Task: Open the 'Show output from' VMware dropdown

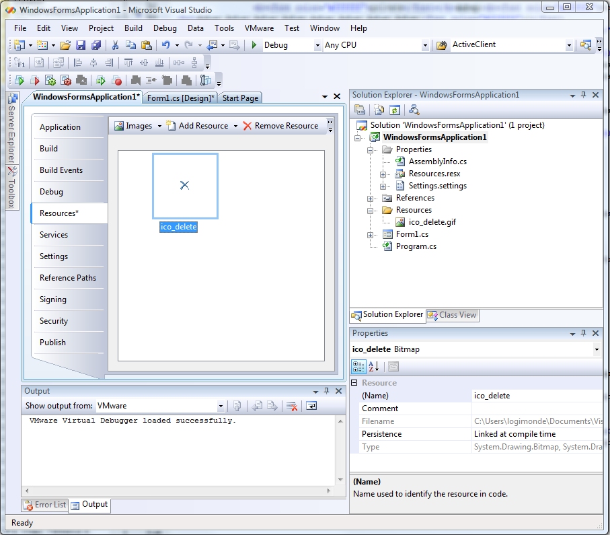Action: click(x=221, y=406)
